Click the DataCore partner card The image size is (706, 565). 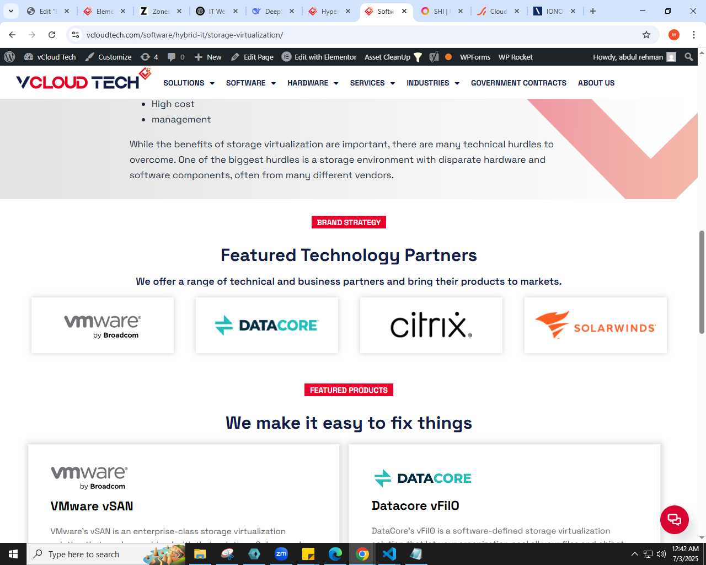267,326
